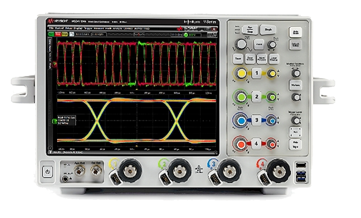This screenshot has width=361, height=218.
Task: Open the Control menu
Action: pyautogui.click(x=59, y=29)
